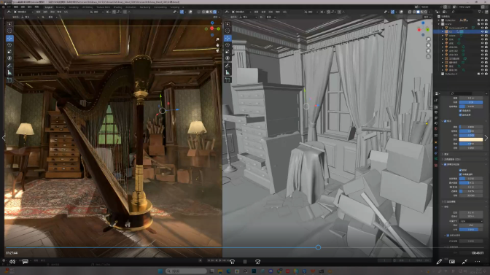Screen dimensions: 490x275
Task: Select the Annotate pencil tool in the left viewport
Action: tap(9, 66)
